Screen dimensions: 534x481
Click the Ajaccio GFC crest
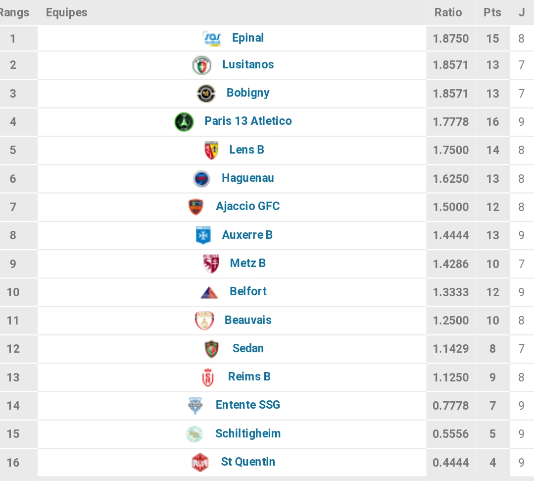(196, 207)
